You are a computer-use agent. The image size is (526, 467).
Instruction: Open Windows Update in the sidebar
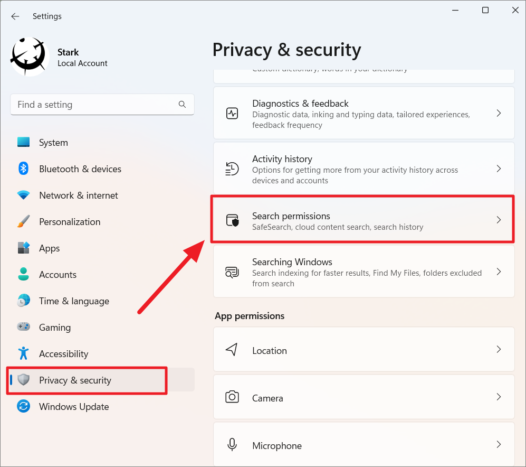pos(74,407)
